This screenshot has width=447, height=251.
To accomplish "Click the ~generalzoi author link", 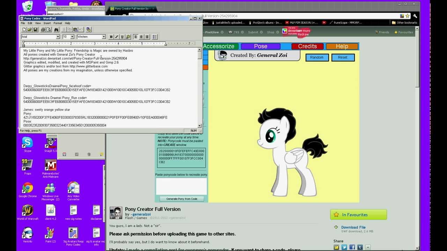I will [141, 214].
